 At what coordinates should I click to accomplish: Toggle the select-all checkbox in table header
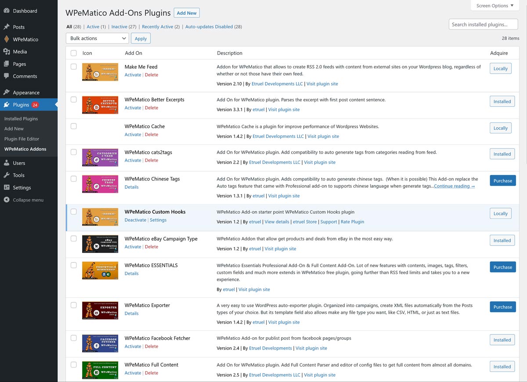73,53
